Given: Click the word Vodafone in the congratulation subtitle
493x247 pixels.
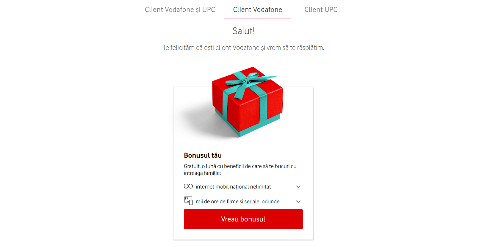Looking at the screenshot, I should (x=246, y=47).
